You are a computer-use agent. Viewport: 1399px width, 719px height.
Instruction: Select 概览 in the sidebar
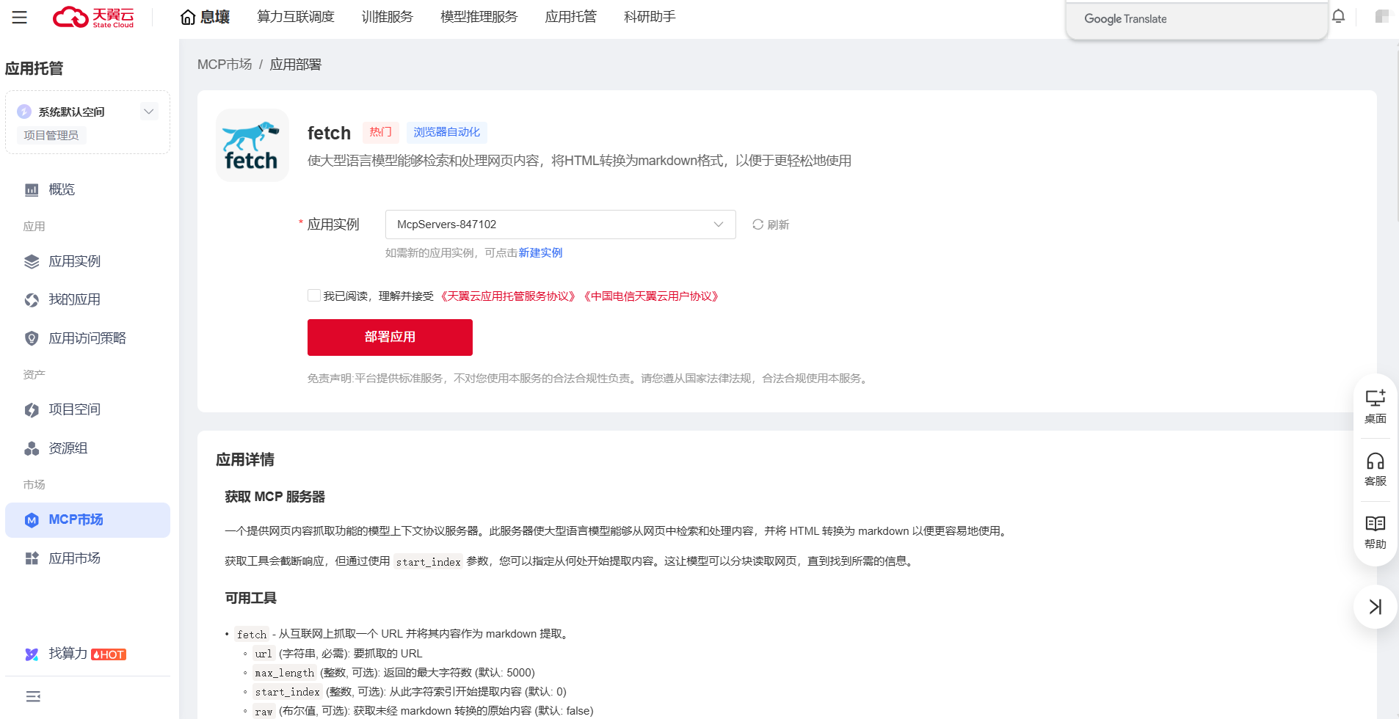click(87, 190)
